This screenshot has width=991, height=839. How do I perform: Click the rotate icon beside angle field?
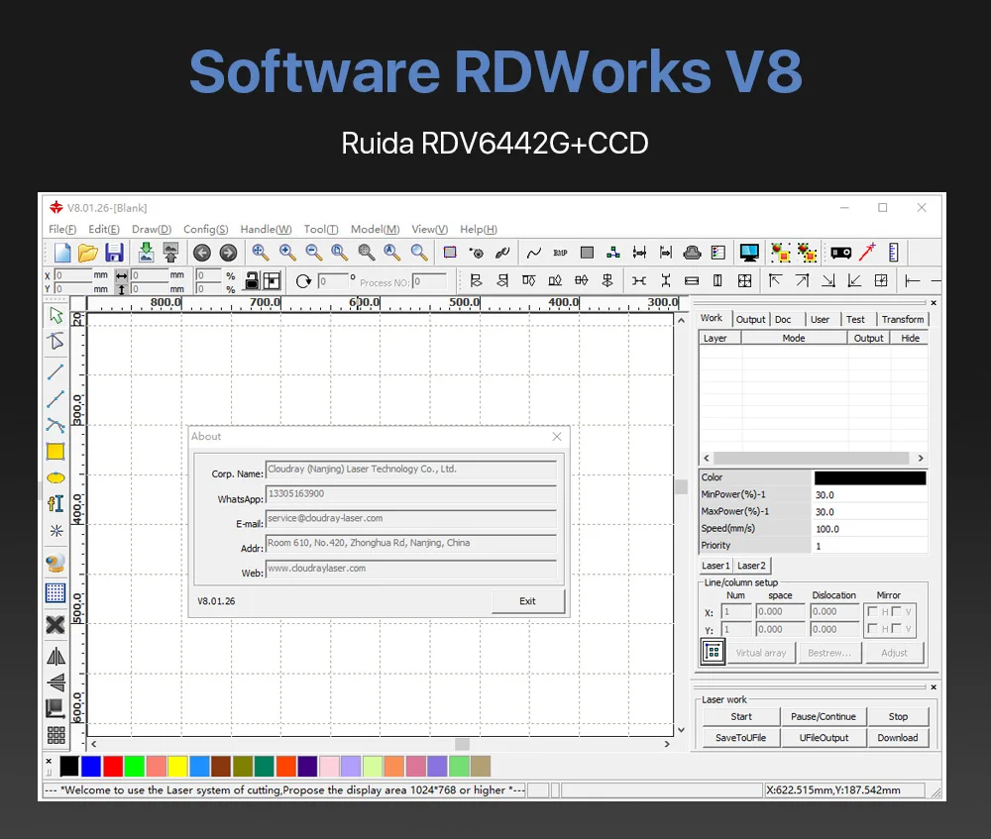click(303, 281)
